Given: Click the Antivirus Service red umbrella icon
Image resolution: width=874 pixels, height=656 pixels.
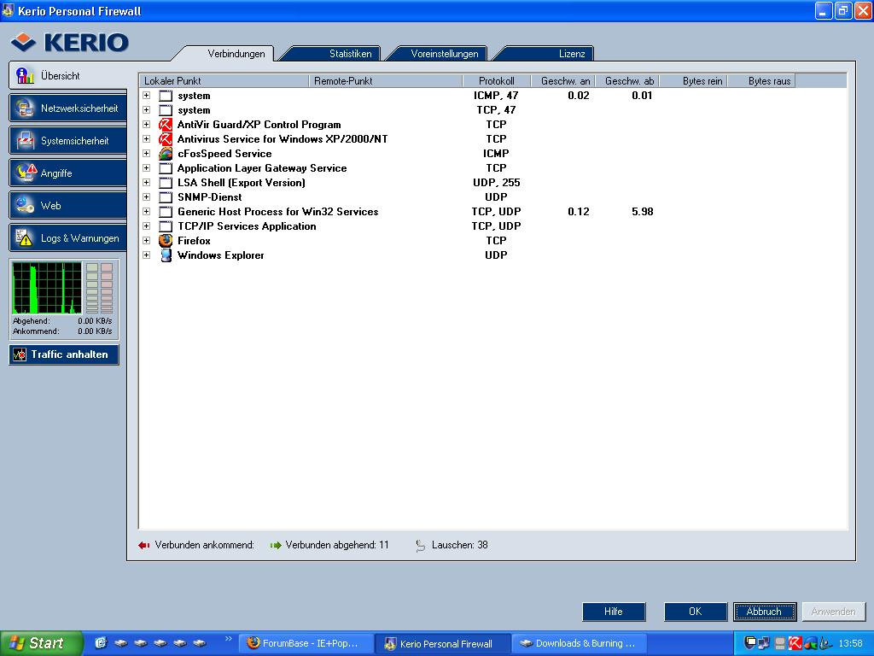Looking at the screenshot, I should click(166, 139).
